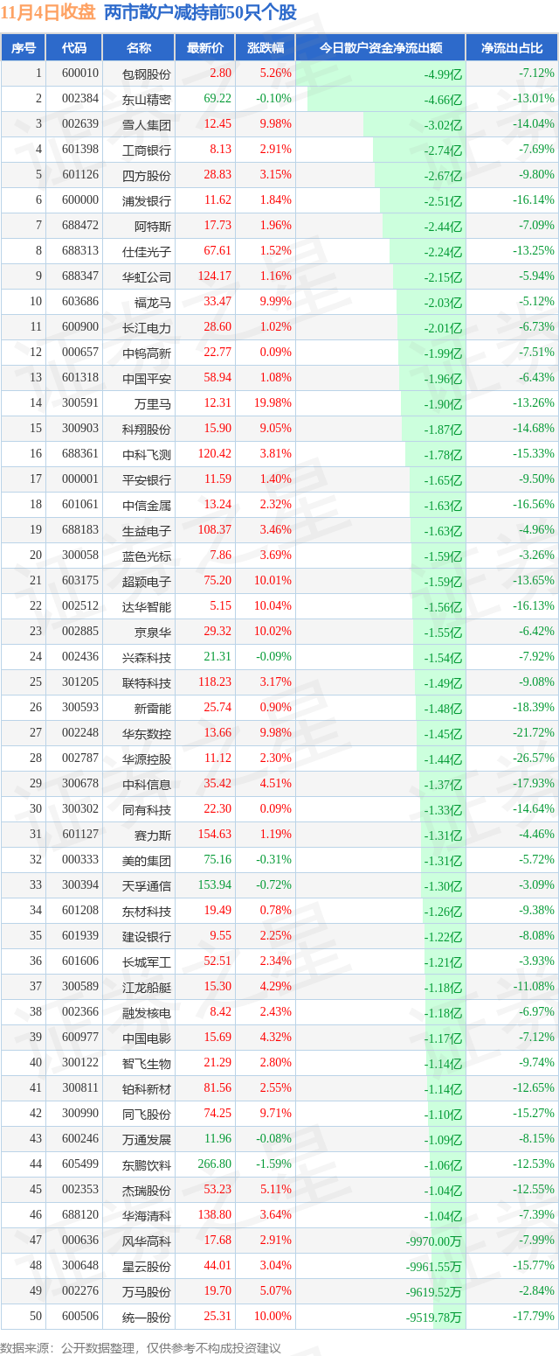Click 蓝色光标 in the name column
The width and height of the screenshot is (559, 1356).
148,556
